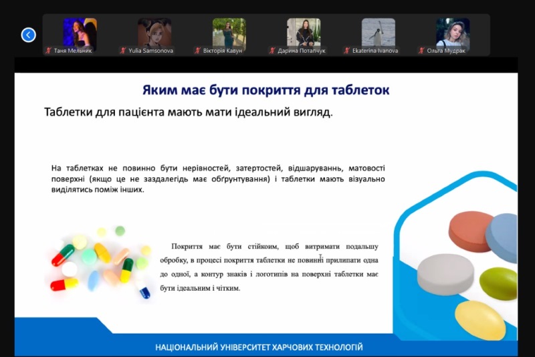Click muted mic icon beside Ольга Мудрак

pos(421,50)
